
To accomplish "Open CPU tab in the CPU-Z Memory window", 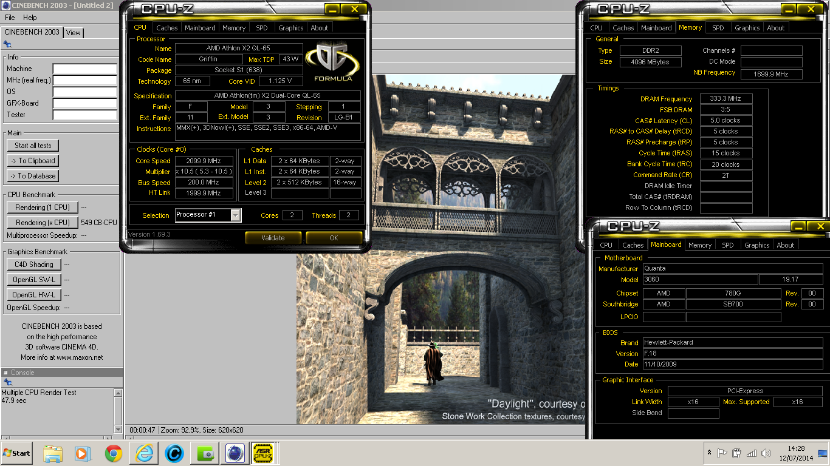I will (x=597, y=28).
